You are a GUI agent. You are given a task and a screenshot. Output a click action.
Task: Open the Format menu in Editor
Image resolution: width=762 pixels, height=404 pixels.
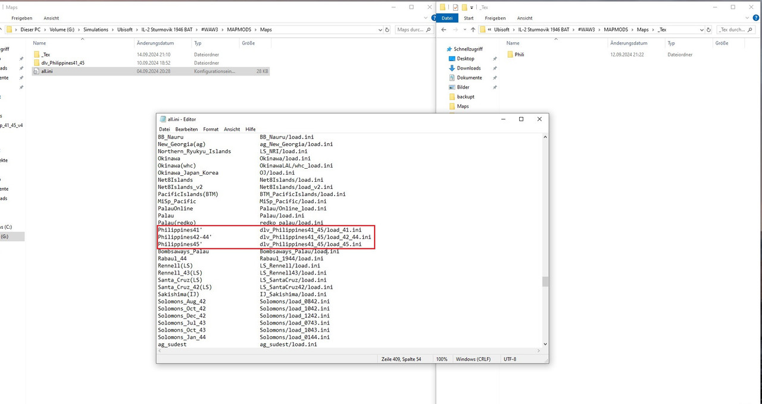211,129
